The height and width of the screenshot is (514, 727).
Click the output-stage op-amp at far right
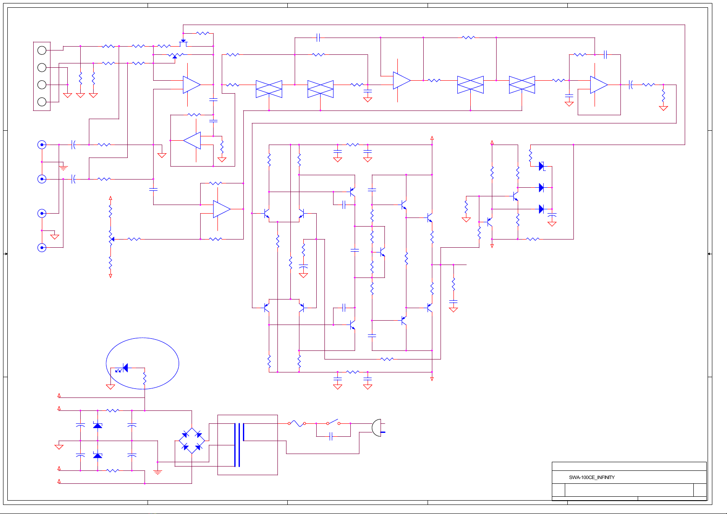tap(599, 85)
